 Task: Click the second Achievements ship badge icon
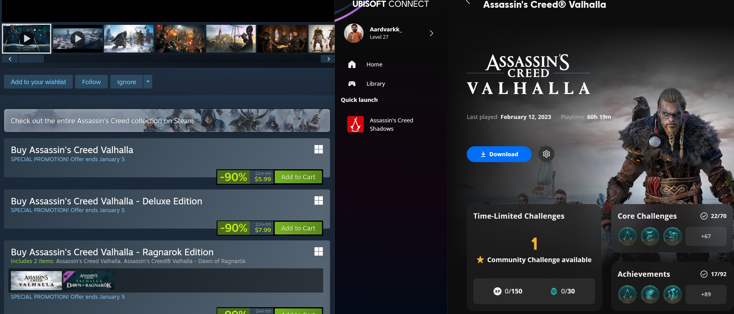click(650, 294)
